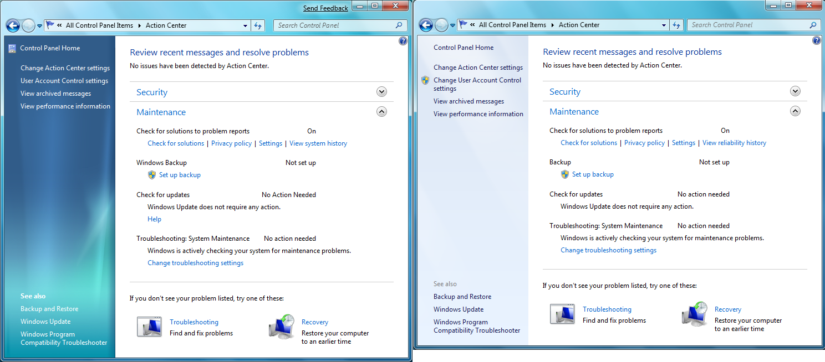Image resolution: width=825 pixels, height=362 pixels.
Task: Click the Set up backup shield icon
Action: (151, 174)
